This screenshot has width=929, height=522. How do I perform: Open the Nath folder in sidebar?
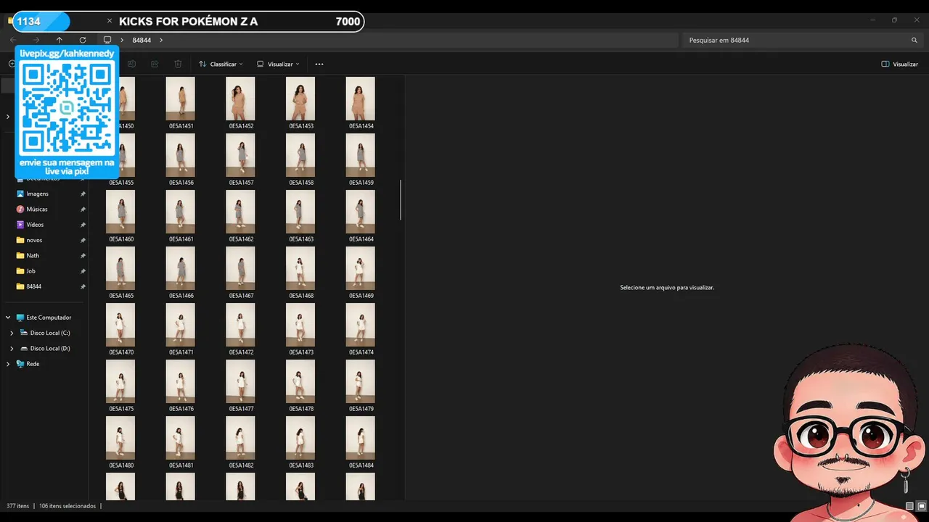tap(33, 255)
